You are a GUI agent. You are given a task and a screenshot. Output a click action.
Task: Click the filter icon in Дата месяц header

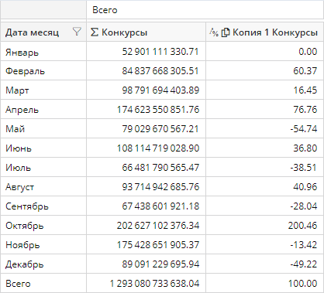77,32
